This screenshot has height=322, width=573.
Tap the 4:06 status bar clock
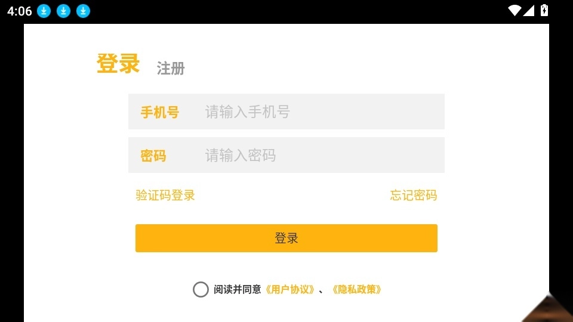pyautogui.click(x=19, y=11)
